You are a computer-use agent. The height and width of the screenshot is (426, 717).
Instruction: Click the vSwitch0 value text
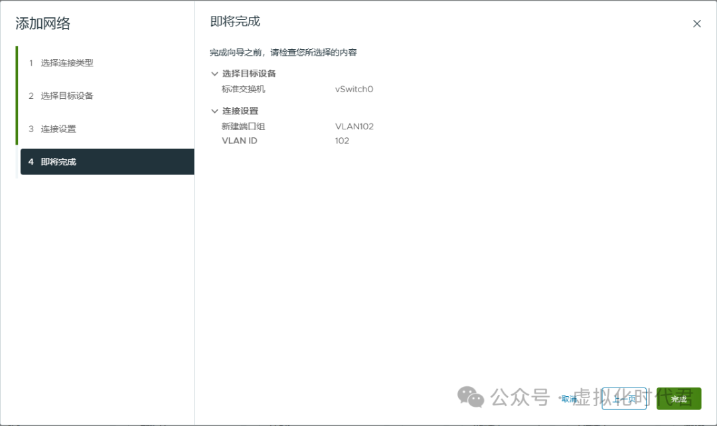pyautogui.click(x=354, y=90)
